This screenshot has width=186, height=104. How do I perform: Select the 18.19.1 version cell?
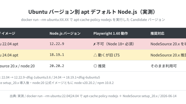57,55
